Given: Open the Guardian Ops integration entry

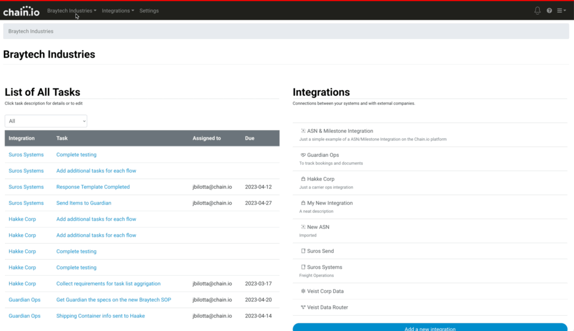Looking at the screenshot, I should tap(323, 155).
